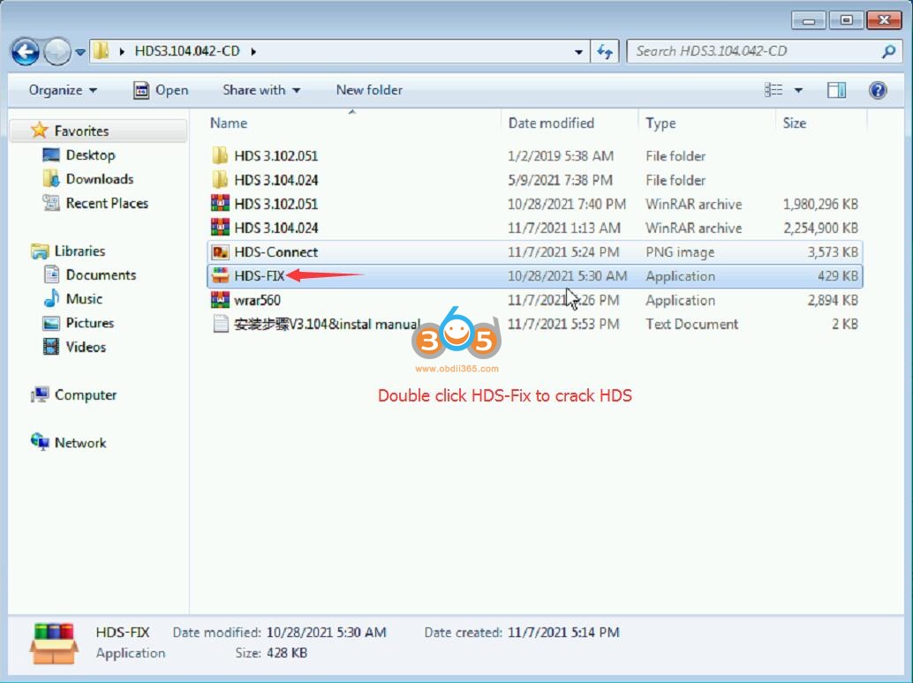Click the magnifier search icon

coord(888,51)
